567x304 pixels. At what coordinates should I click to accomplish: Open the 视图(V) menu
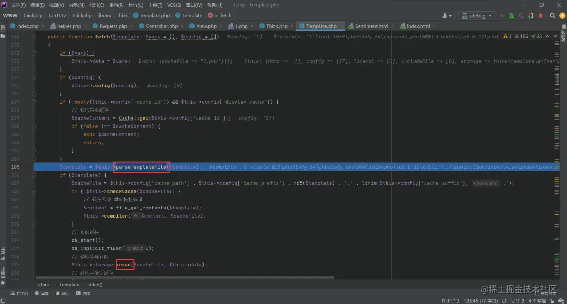pos(57,5)
